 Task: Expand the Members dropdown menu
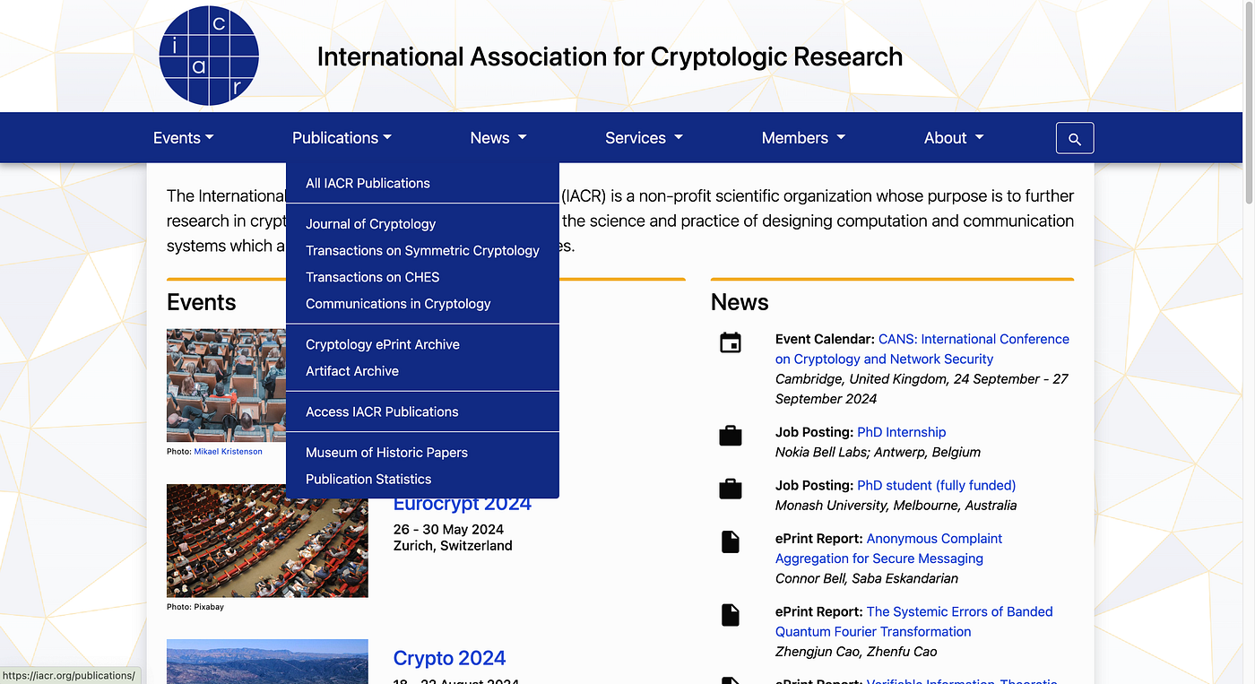803,138
